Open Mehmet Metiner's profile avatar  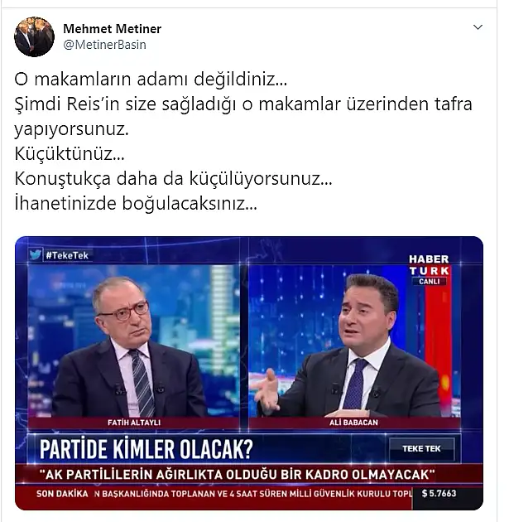(x=34, y=36)
